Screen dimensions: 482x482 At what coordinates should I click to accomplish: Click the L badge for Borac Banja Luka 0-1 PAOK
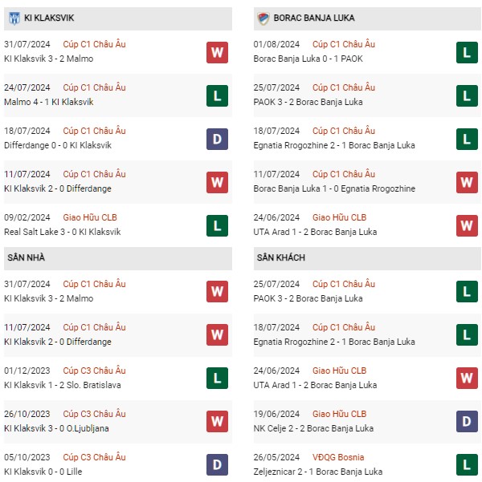[x=467, y=53]
